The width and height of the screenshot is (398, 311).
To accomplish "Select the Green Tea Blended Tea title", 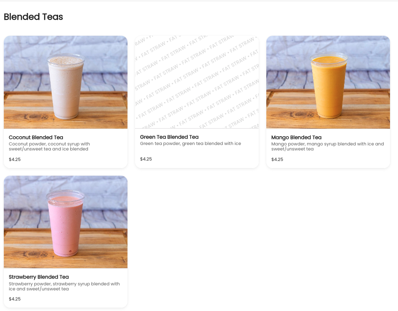I will click(169, 137).
